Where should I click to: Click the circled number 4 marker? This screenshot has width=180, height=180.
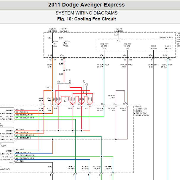[84, 82]
